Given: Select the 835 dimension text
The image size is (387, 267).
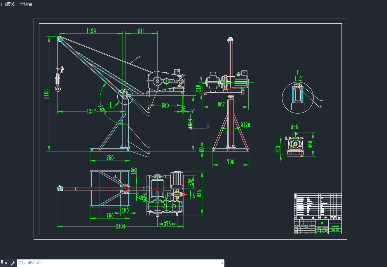Looking at the screenshot, I should [199, 194].
